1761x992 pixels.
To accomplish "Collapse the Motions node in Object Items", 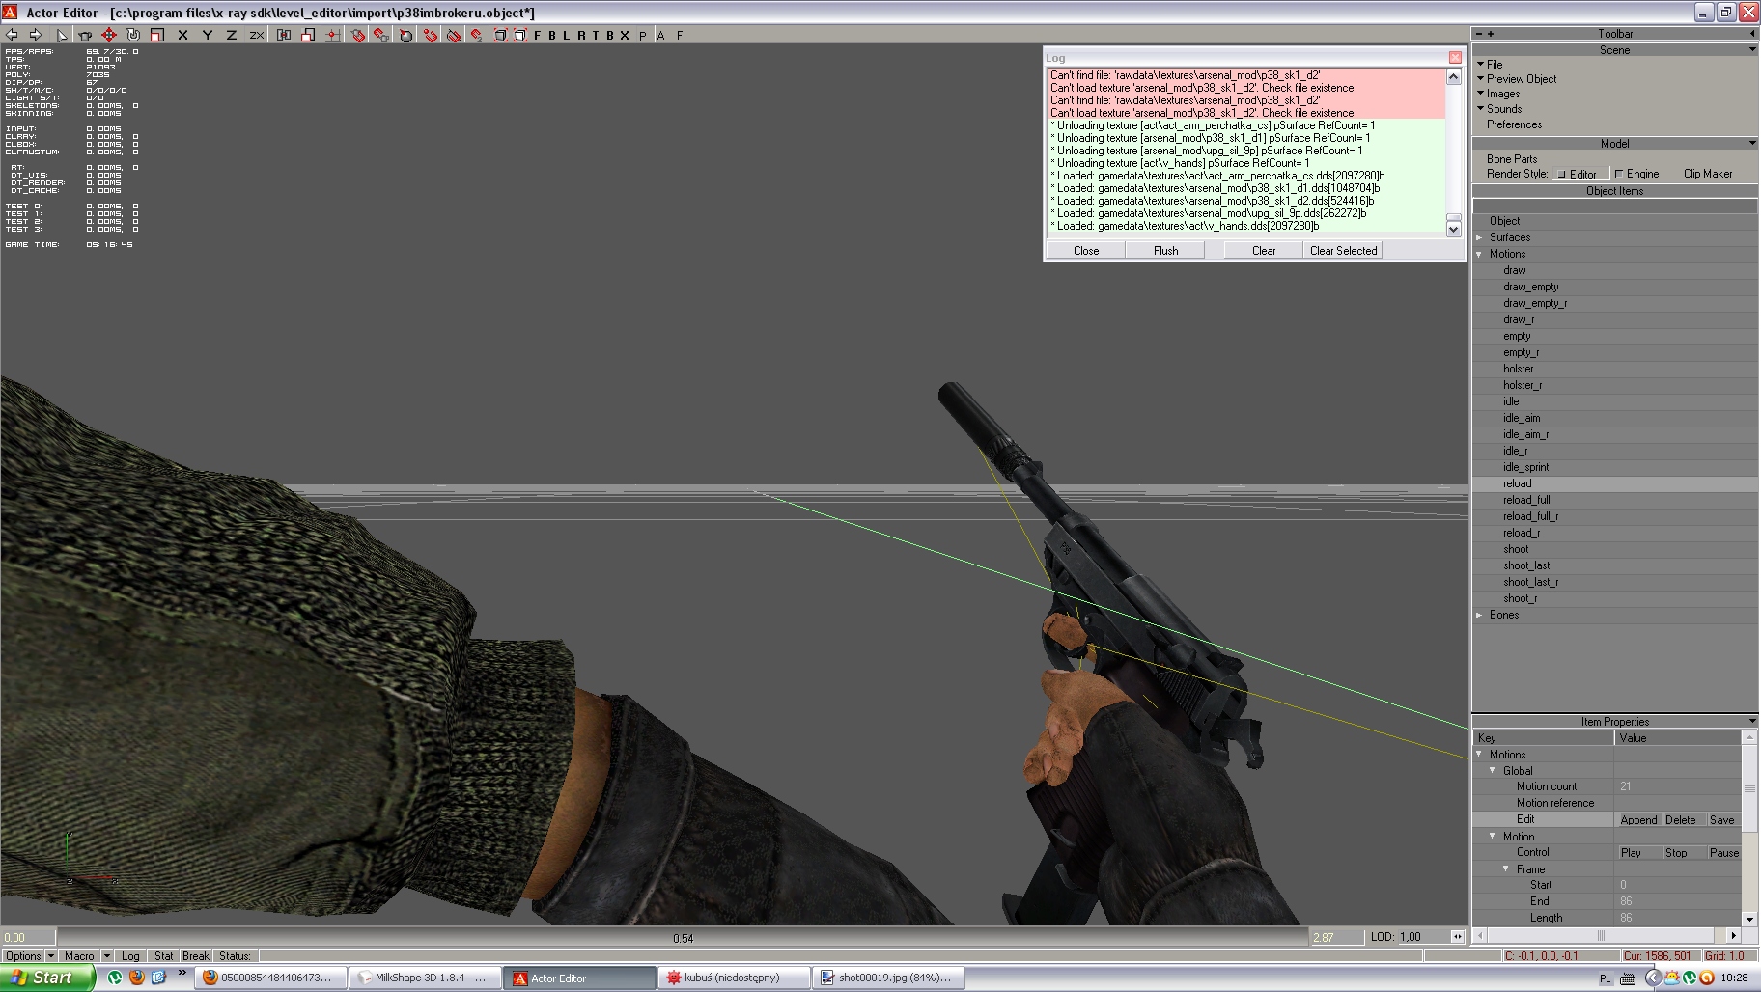I will [x=1480, y=254].
